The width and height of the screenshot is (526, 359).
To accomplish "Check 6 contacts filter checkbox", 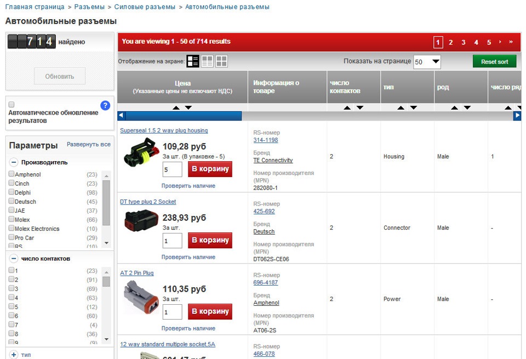I will (12, 315).
